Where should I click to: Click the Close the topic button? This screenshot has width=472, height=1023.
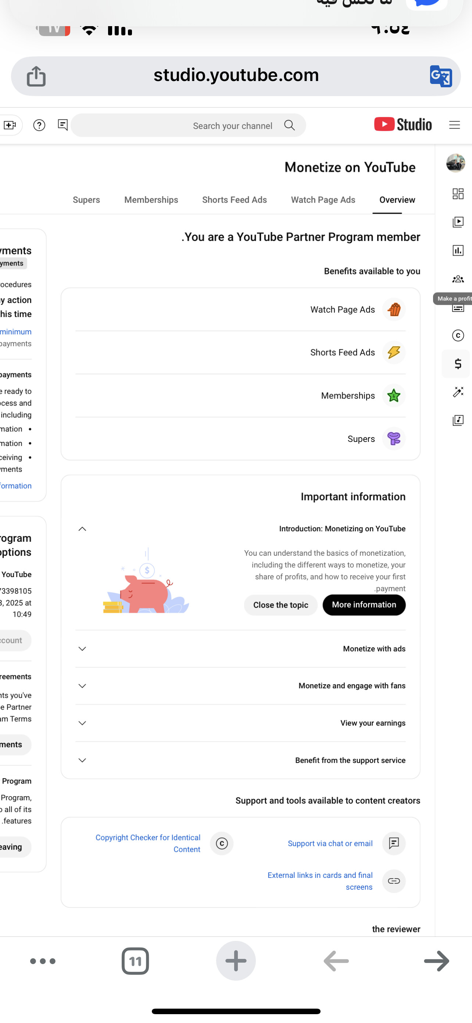click(280, 605)
